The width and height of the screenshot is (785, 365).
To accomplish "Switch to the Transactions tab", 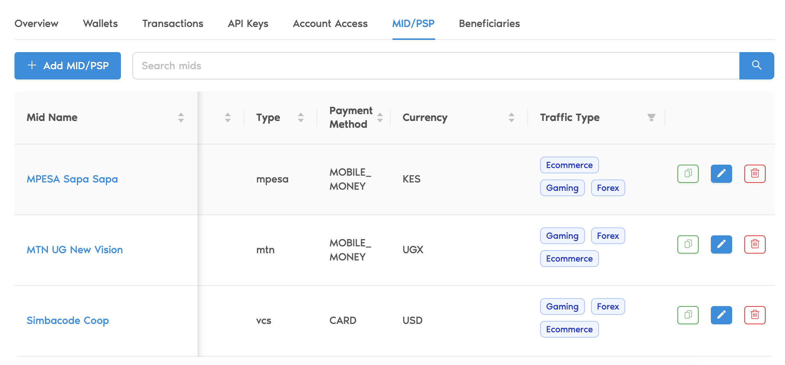I will (173, 24).
